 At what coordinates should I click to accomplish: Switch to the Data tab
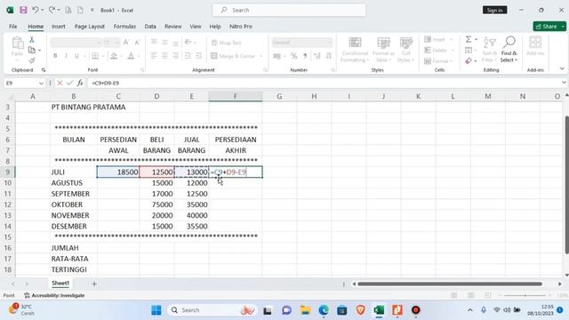[150, 27]
